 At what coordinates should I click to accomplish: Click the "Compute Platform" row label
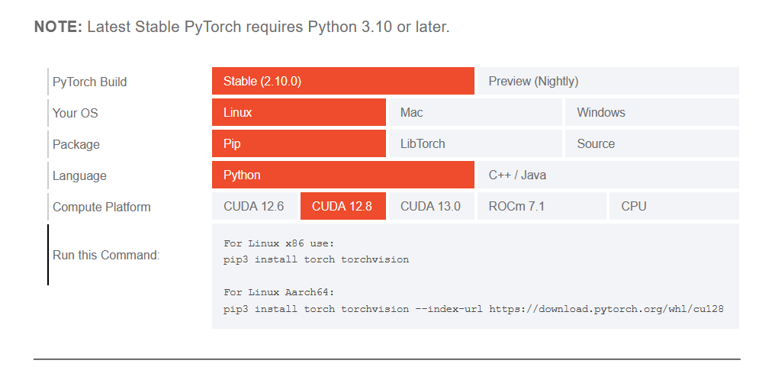[101, 207]
